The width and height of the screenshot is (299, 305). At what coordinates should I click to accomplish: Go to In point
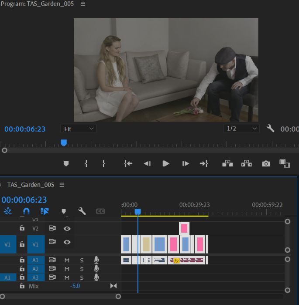[128, 163]
